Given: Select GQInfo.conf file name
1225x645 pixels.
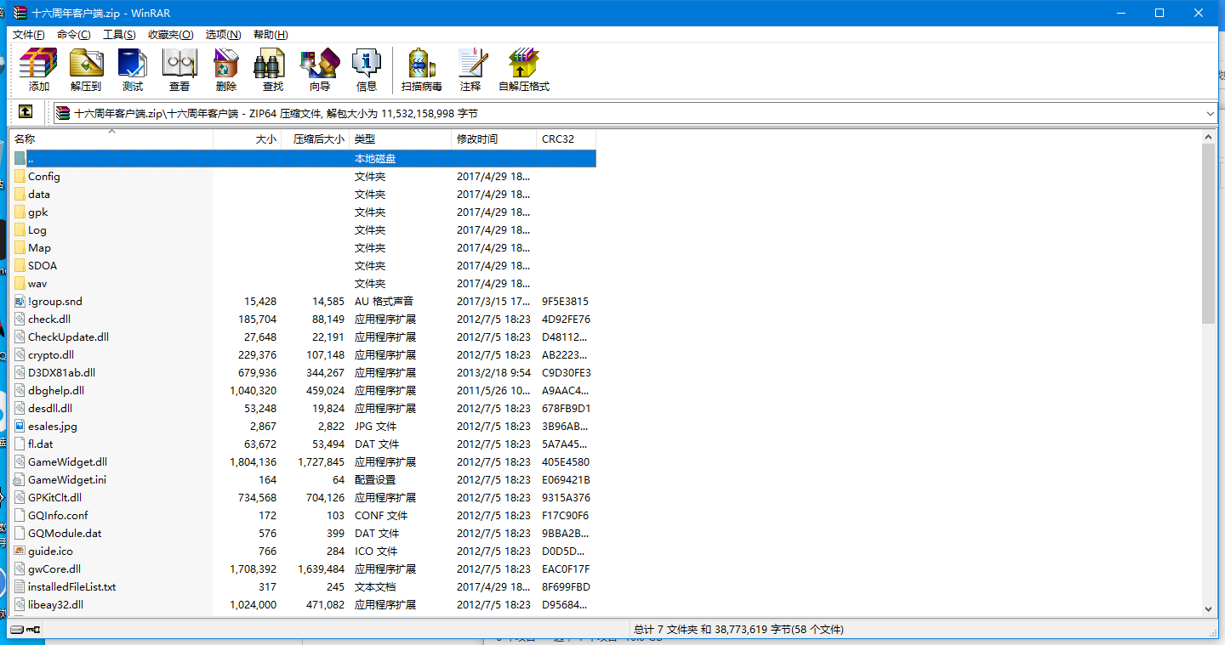Looking at the screenshot, I should coord(58,516).
